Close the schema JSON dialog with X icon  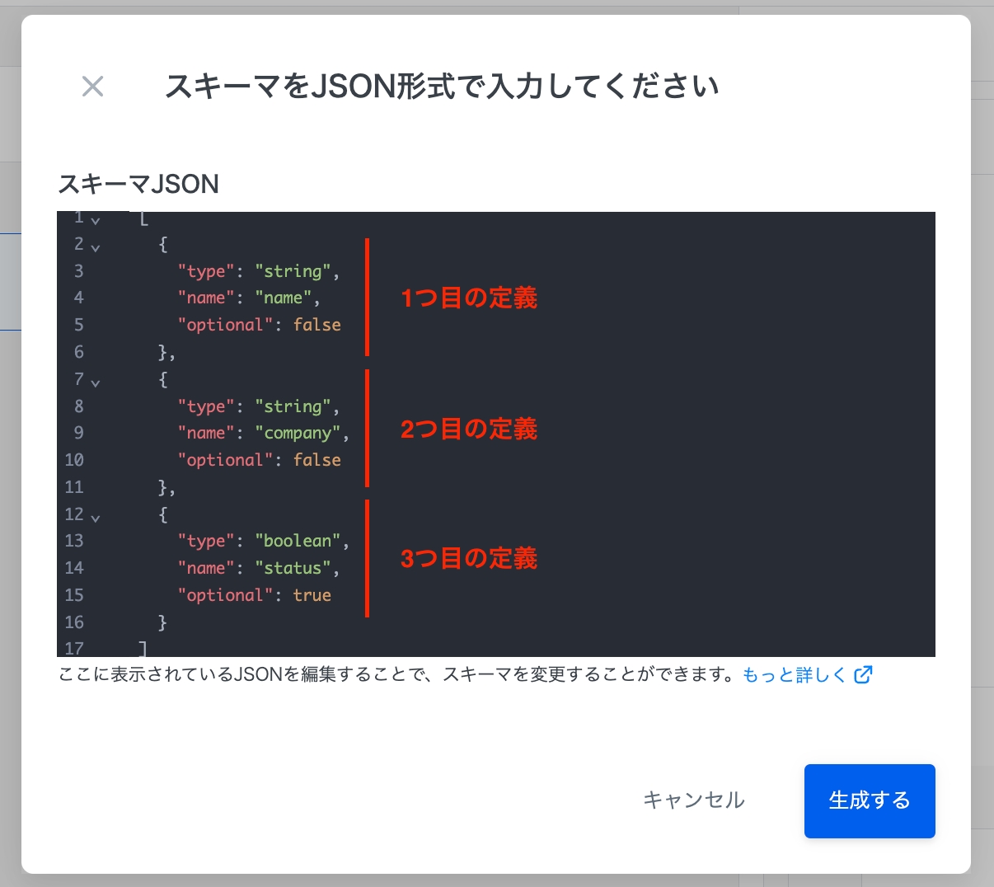92,87
